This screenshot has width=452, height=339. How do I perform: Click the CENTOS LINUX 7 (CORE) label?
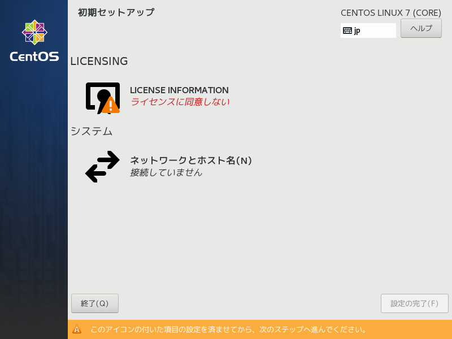pos(391,12)
